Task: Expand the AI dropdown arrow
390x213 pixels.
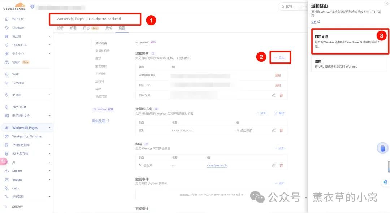Action: (x=49, y=162)
